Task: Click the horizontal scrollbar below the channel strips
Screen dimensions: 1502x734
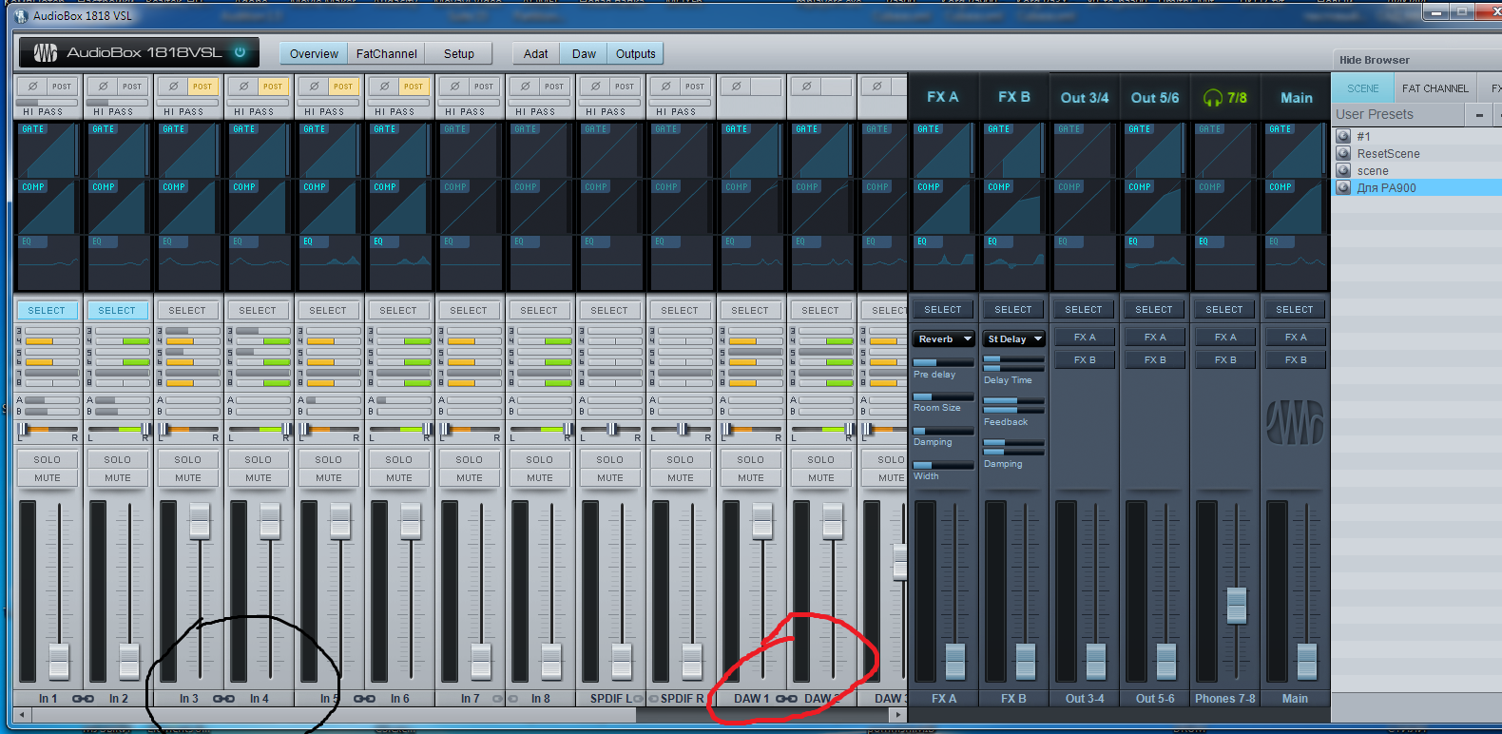Action: click(462, 716)
